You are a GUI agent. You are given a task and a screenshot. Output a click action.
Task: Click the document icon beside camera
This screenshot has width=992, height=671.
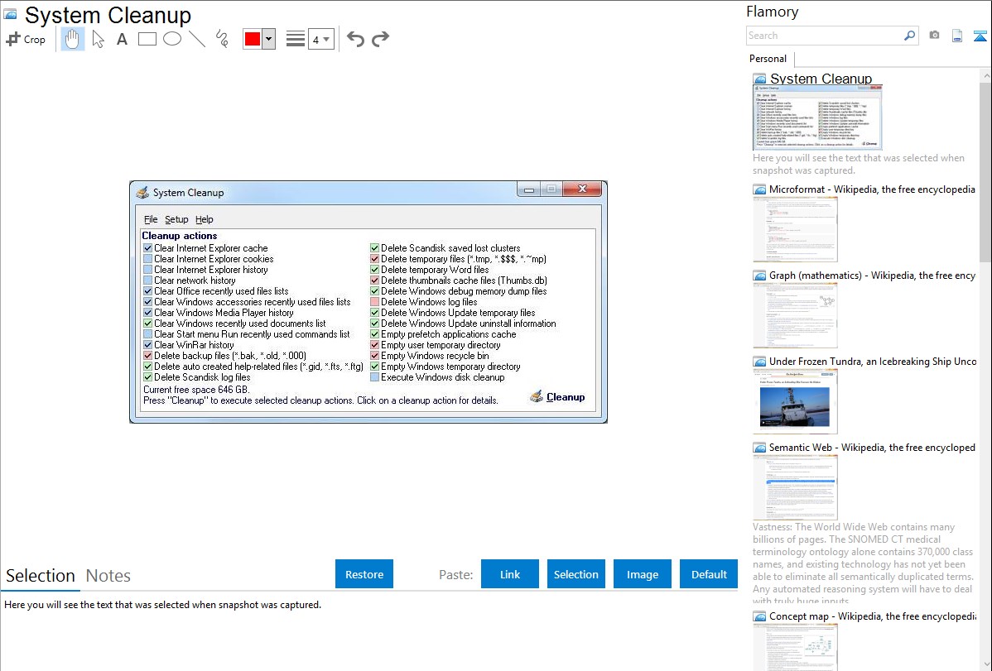click(x=957, y=36)
